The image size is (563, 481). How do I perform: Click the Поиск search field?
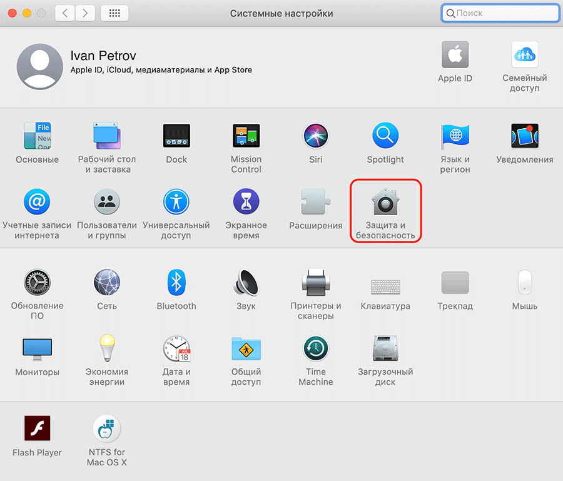pyautogui.click(x=500, y=13)
